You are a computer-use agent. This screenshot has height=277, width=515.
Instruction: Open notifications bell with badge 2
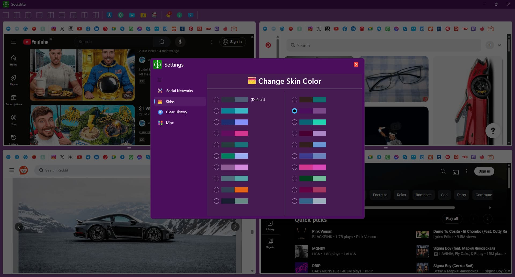168,15
